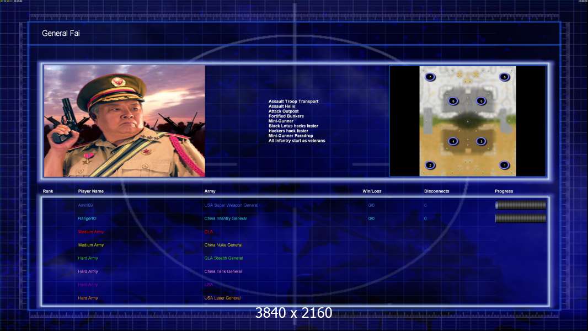Click the Assault Helix ability text
The width and height of the screenshot is (588, 331).
[282, 106]
